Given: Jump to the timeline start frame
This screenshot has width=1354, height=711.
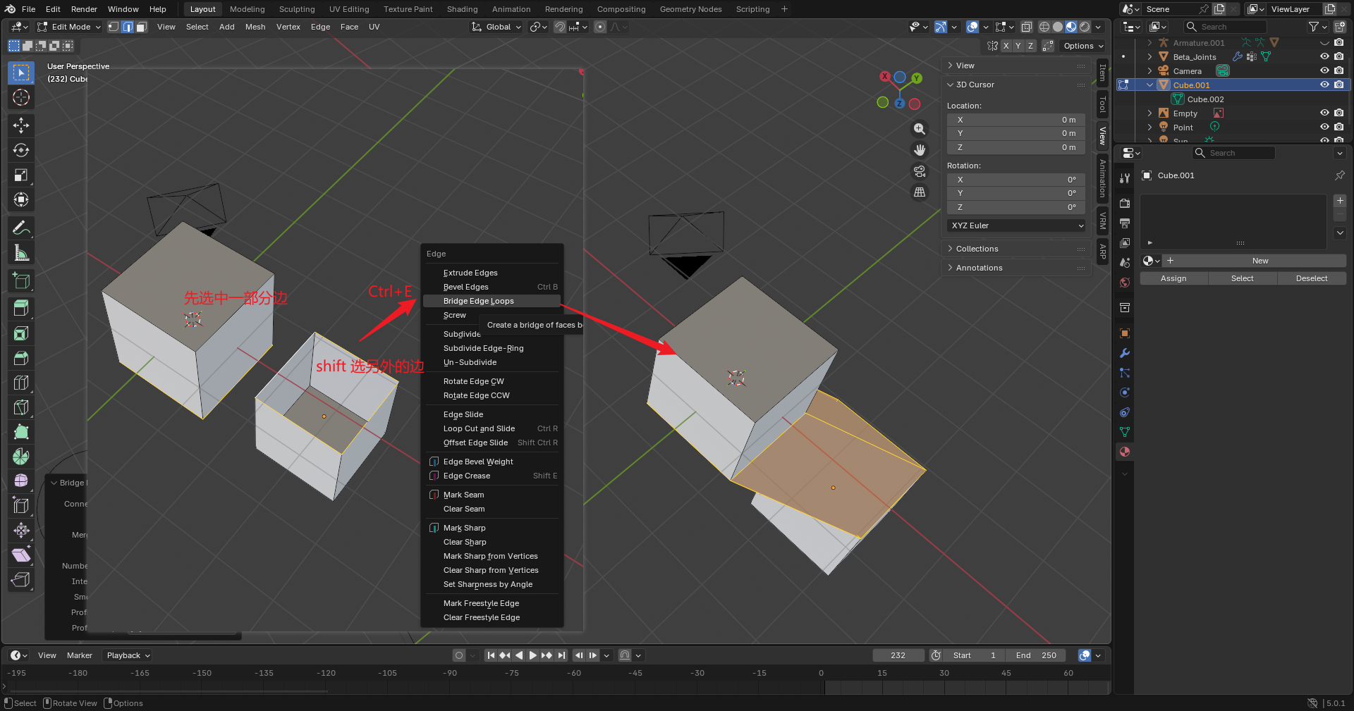Looking at the screenshot, I should pyautogui.click(x=492, y=655).
